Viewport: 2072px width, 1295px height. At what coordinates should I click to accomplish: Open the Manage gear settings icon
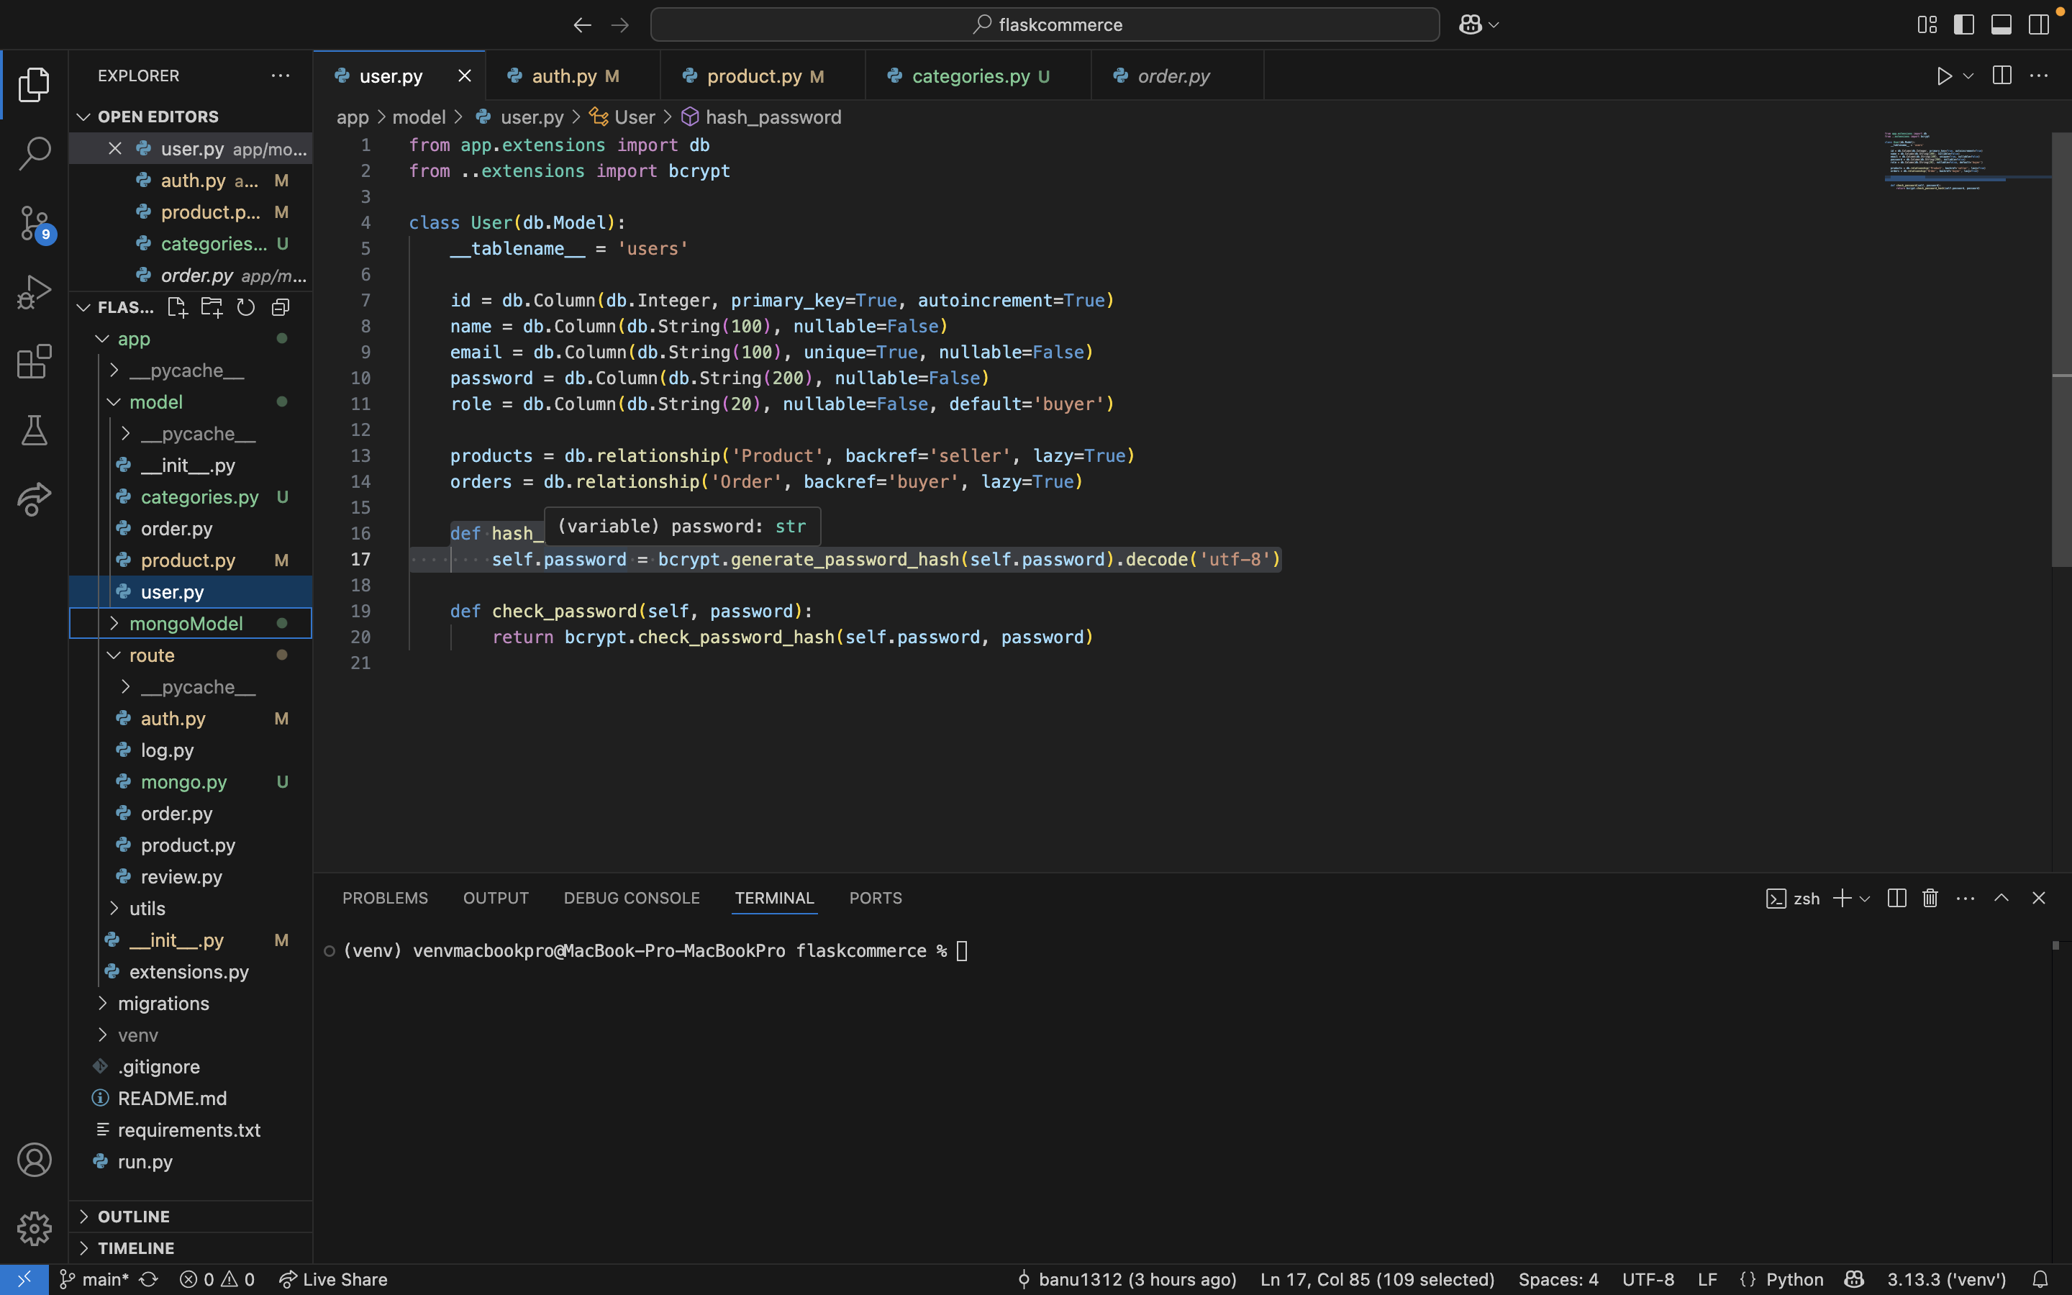[35, 1228]
